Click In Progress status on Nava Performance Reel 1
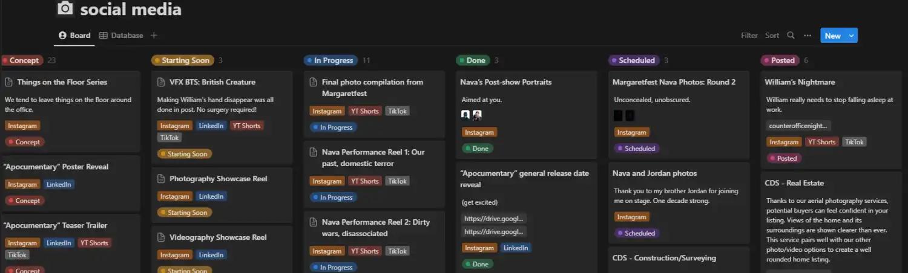This screenshot has height=273, width=908. point(333,198)
